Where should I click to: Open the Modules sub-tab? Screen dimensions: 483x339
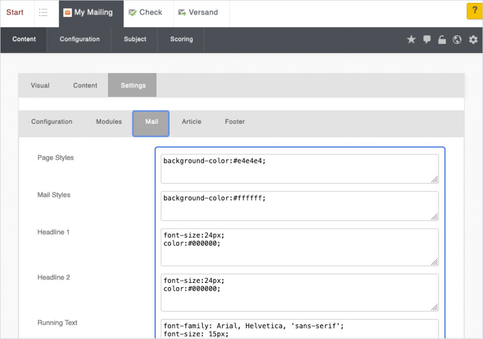[x=109, y=121]
